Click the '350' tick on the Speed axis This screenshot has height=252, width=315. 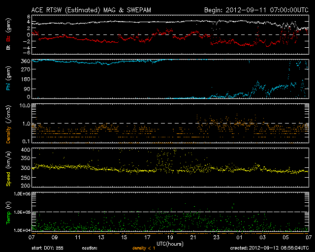tap(26, 158)
